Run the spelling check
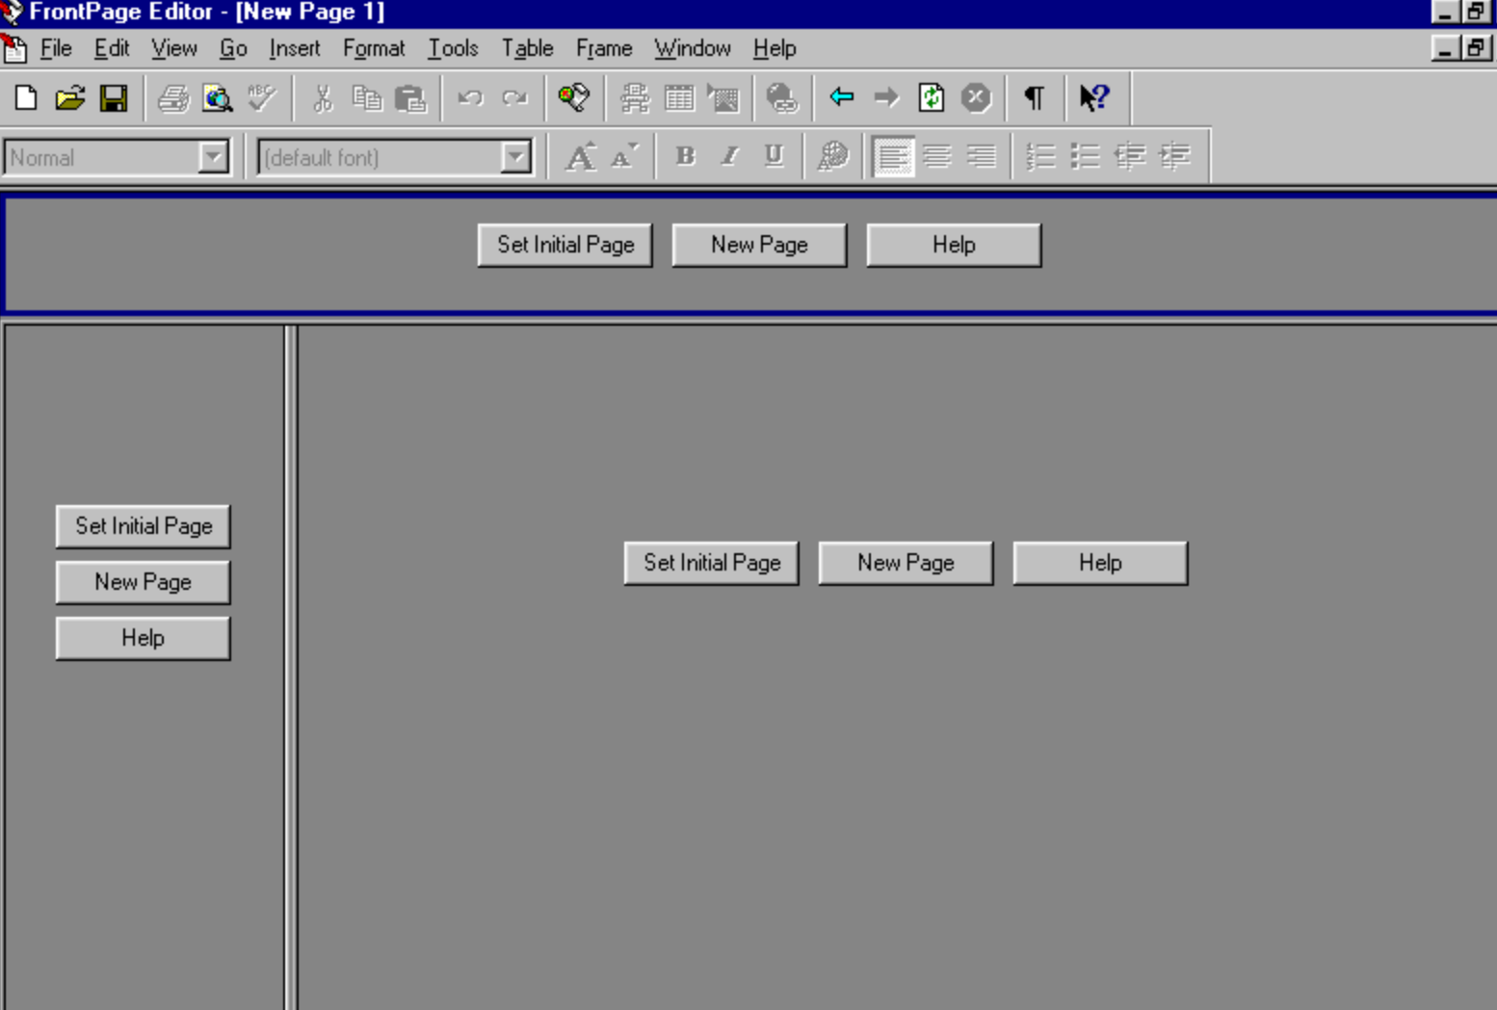 [262, 97]
